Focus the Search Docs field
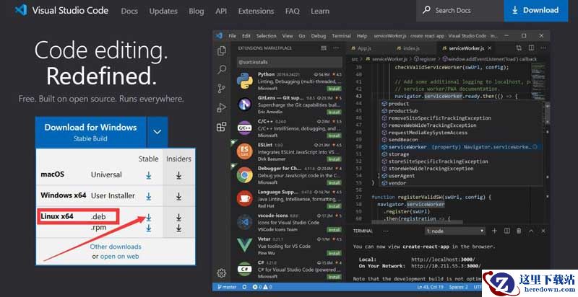This screenshot has height=297, width=578. pos(460,11)
